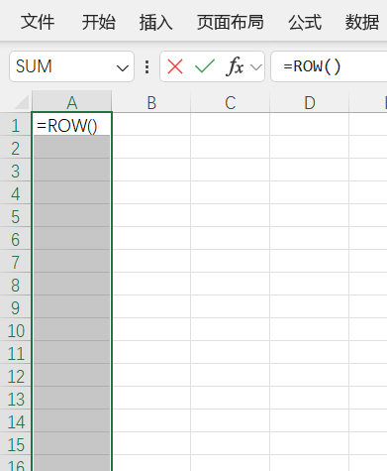Click inside the SUM name box field
This screenshot has width=387, height=471.
click(x=62, y=66)
